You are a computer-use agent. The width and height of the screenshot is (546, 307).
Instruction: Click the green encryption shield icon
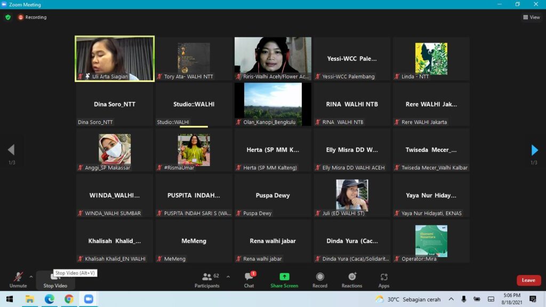click(x=8, y=17)
